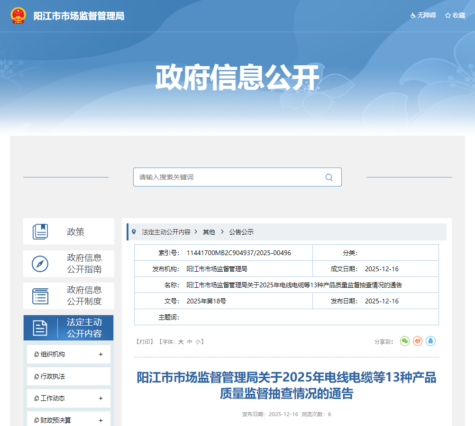
Task: Click the keyword search input field
Action: coord(228,177)
